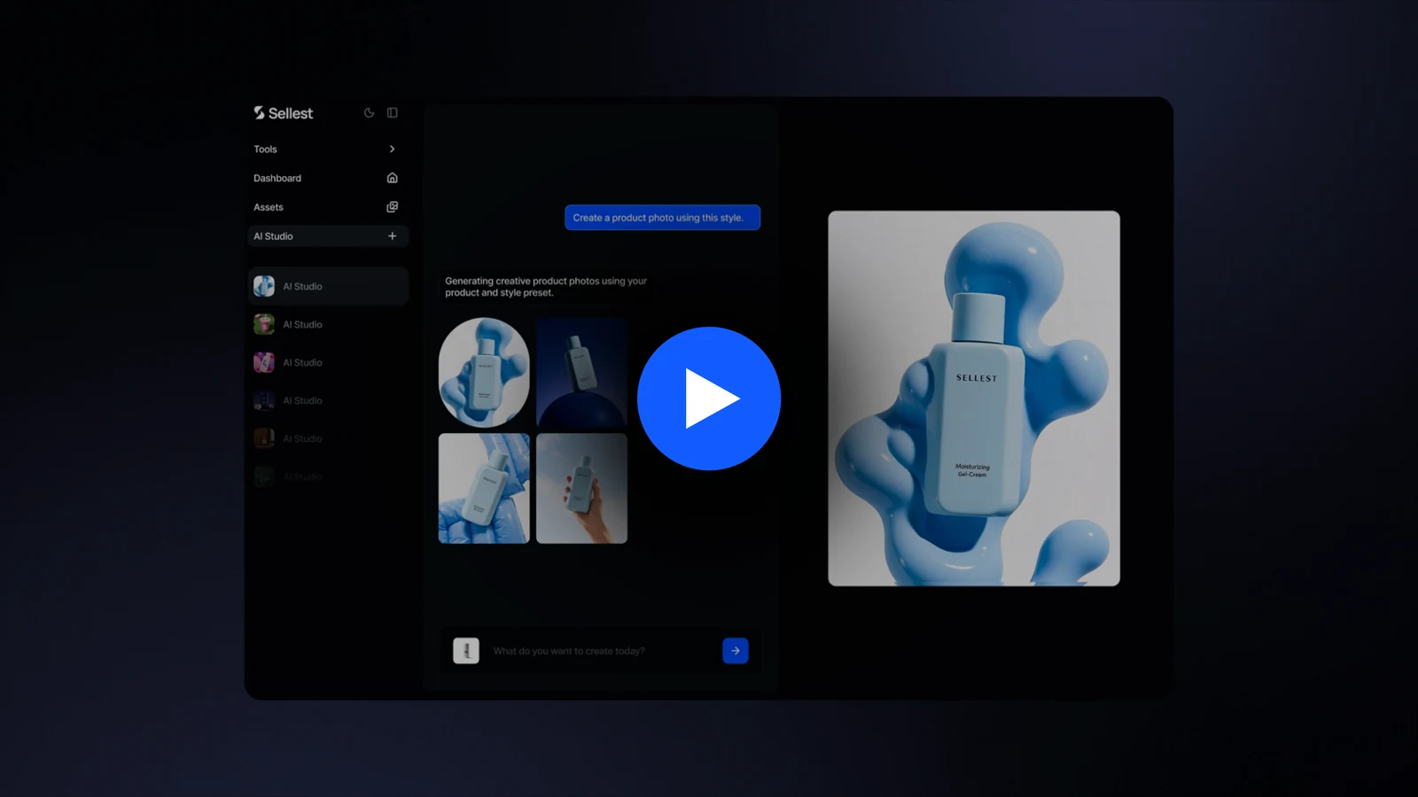Click 'Create a product photo using this style.' message
The image size is (1418, 797).
point(662,218)
